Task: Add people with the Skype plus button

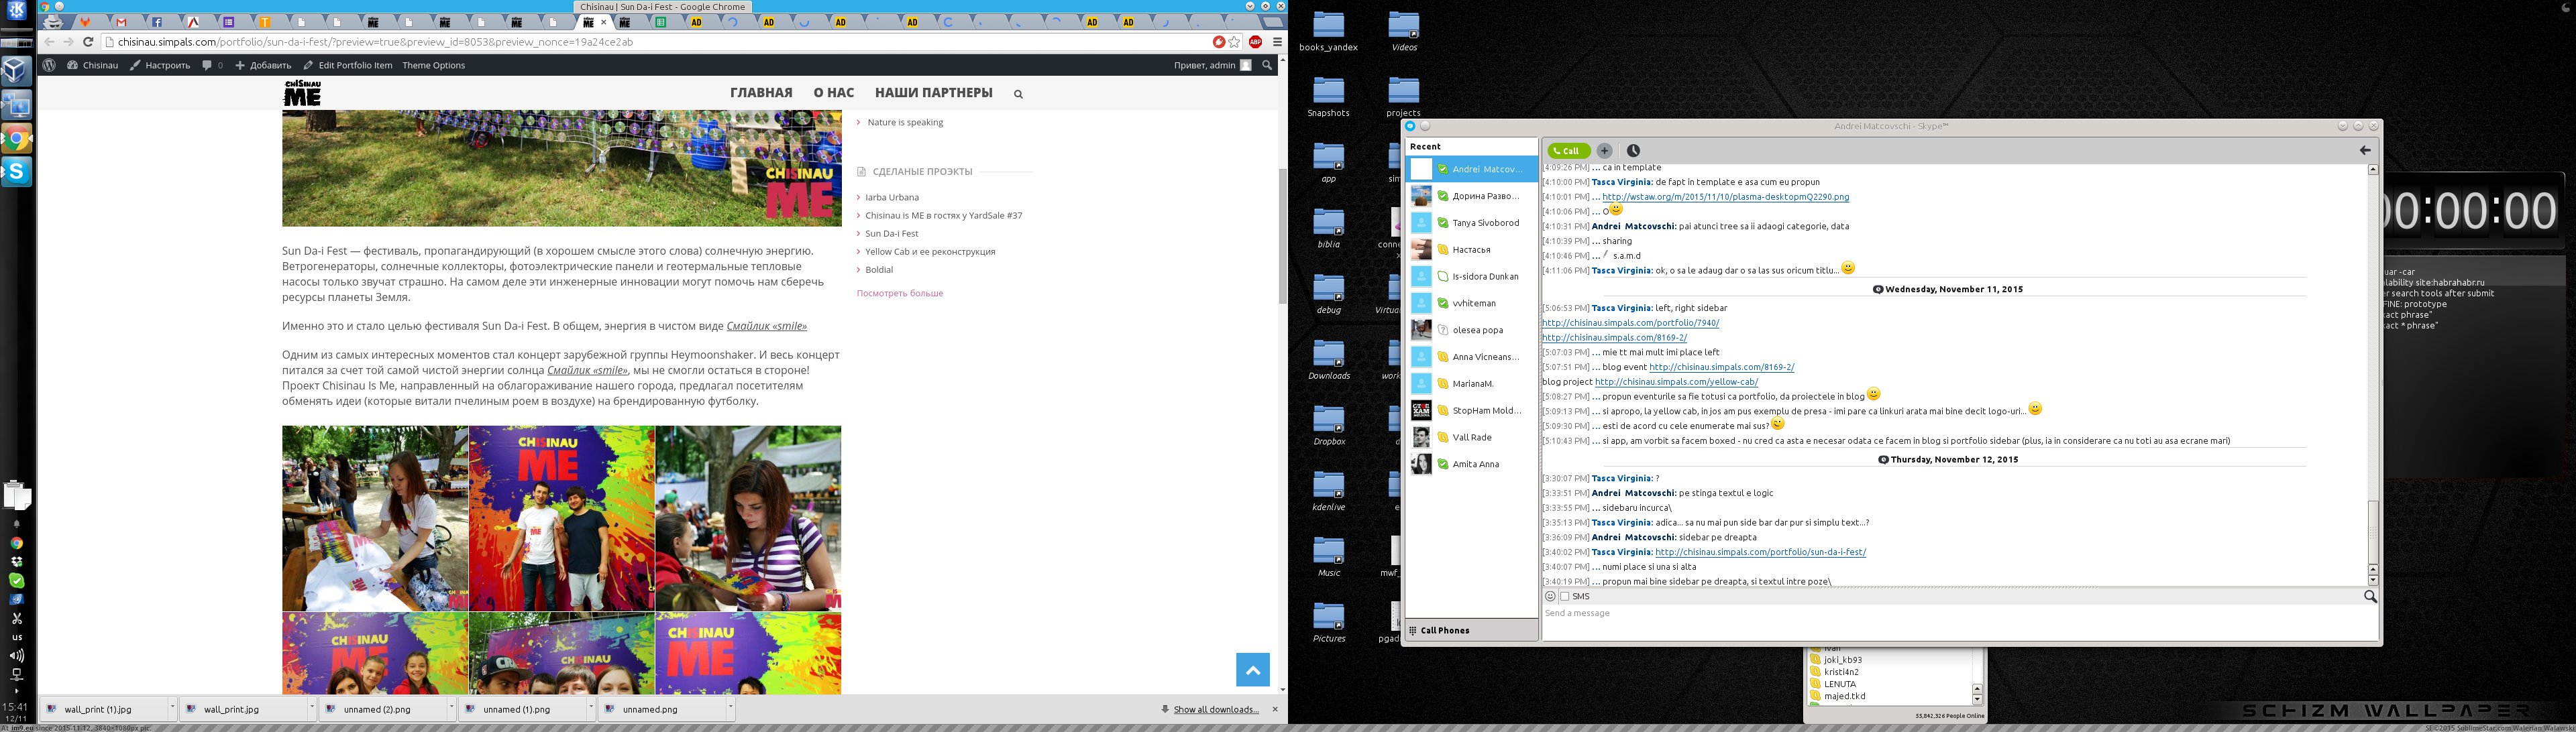Action: [1604, 151]
